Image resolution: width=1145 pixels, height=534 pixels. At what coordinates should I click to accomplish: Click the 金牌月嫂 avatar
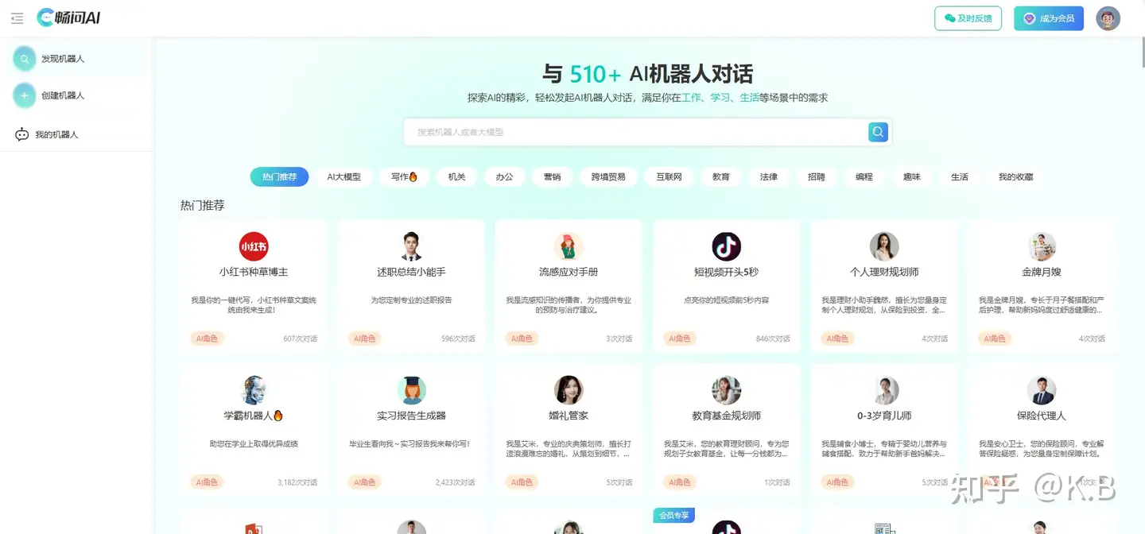coord(1042,246)
